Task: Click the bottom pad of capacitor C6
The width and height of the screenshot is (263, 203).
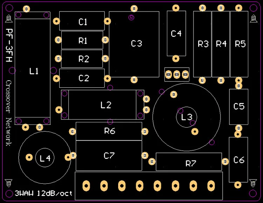Action: (238, 185)
